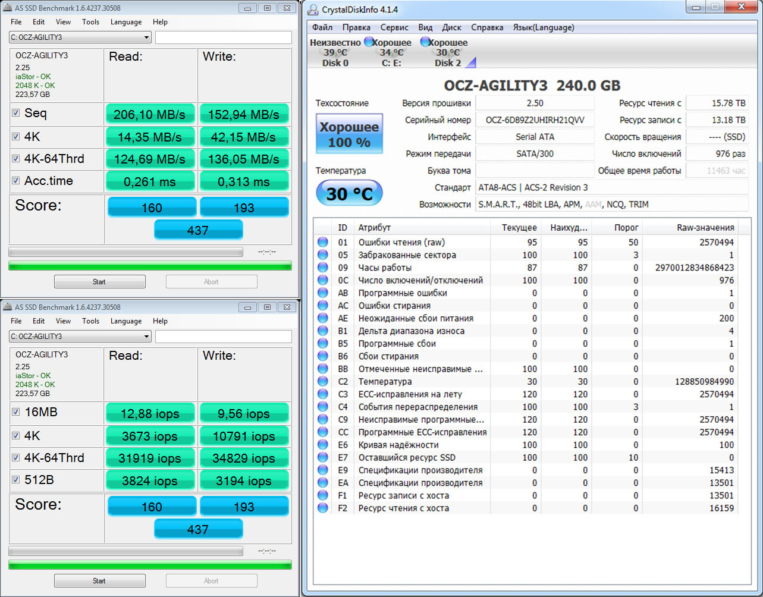The image size is (763, 597).
Task: Click the status orb for ECC-исправления на лету
Action: pyautogui.click(x=323, y=394)
